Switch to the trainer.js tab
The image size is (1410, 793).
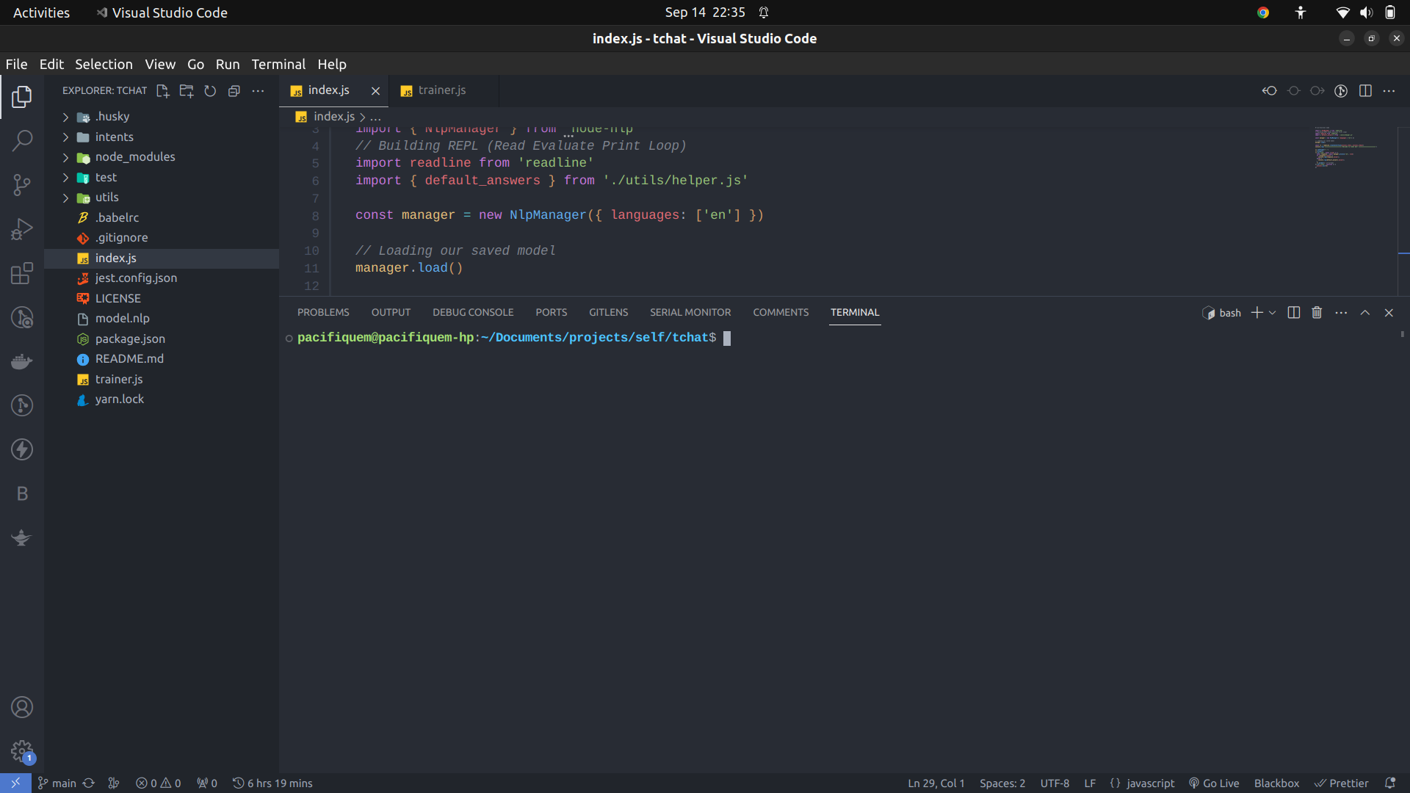[x=441, y=90]
